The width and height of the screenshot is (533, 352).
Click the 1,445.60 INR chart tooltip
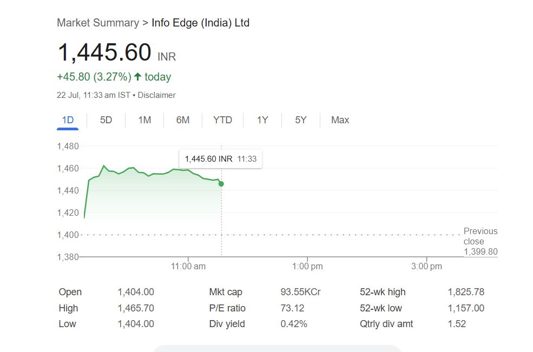click(x=220, y=159)
